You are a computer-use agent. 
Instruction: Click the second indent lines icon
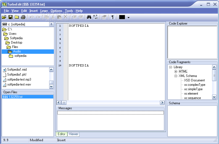pos(81,17)
